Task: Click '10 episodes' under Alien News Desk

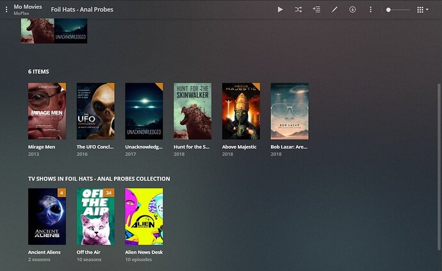Action: click(138, 259)
